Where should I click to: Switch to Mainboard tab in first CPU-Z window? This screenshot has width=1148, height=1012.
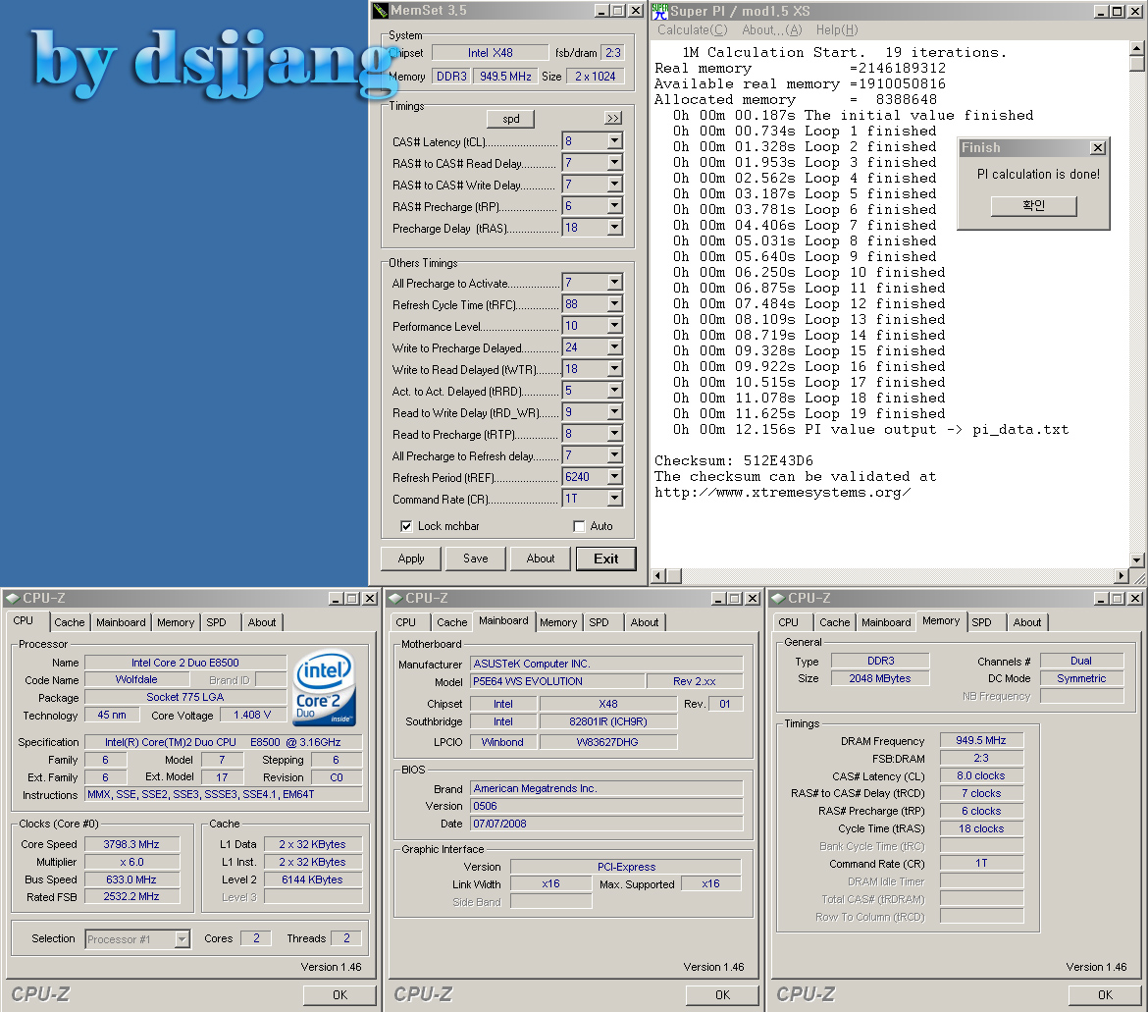tap(121, 622)
